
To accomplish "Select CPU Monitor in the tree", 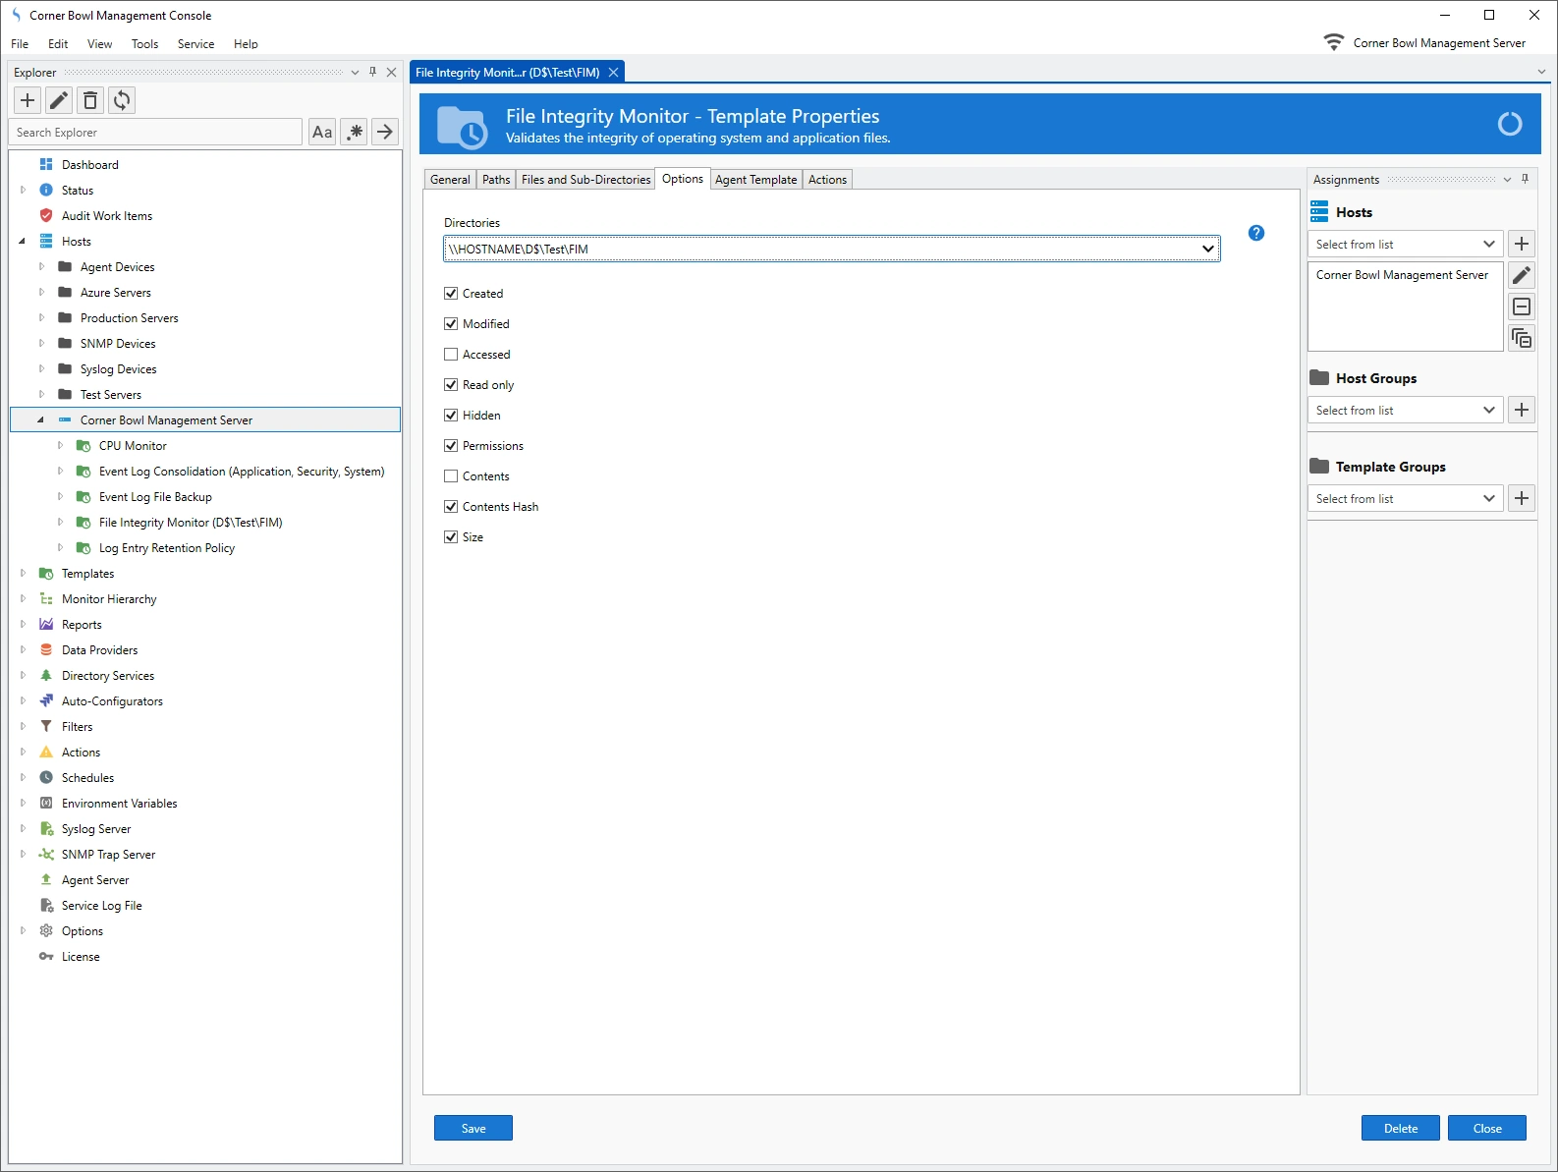I will tap(133, 446).
